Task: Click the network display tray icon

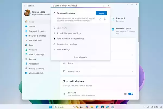Action: [x=152, y=107]
